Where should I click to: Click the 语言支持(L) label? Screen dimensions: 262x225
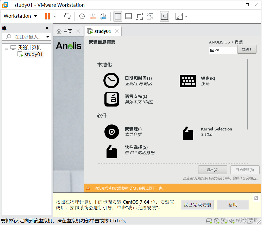click(x=136, y=96)
